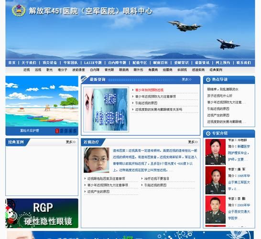This screenshot has width=261, height=239.
Task: Open the 爱眼常识 menu item
Action: click(x=182, y=63)
